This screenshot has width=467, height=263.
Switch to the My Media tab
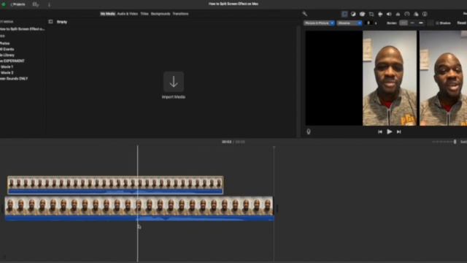tap(107, 14)
